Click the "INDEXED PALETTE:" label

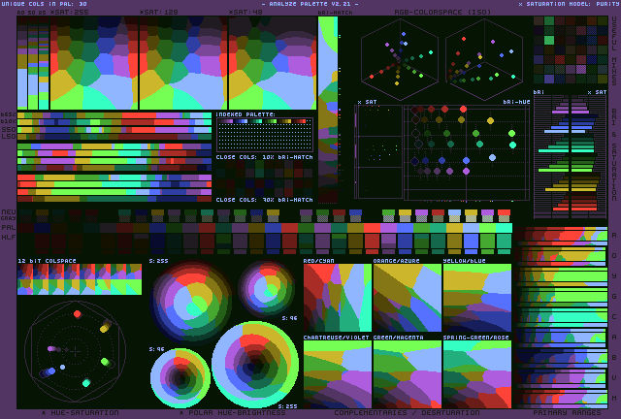[x=245, y=114]
